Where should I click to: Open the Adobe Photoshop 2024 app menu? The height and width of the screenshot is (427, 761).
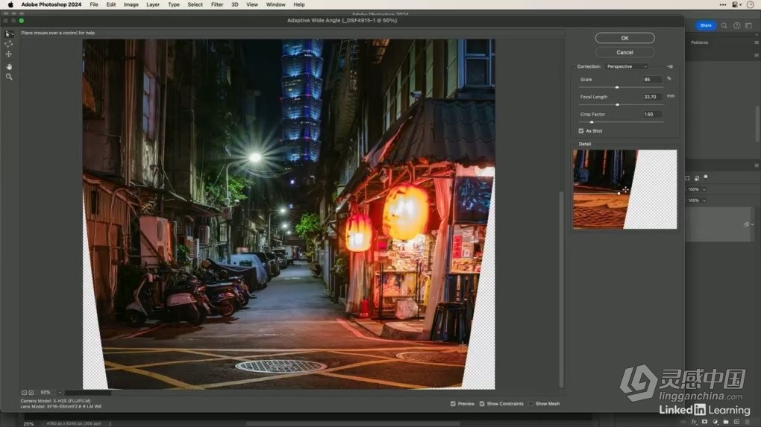pos(51,4)
